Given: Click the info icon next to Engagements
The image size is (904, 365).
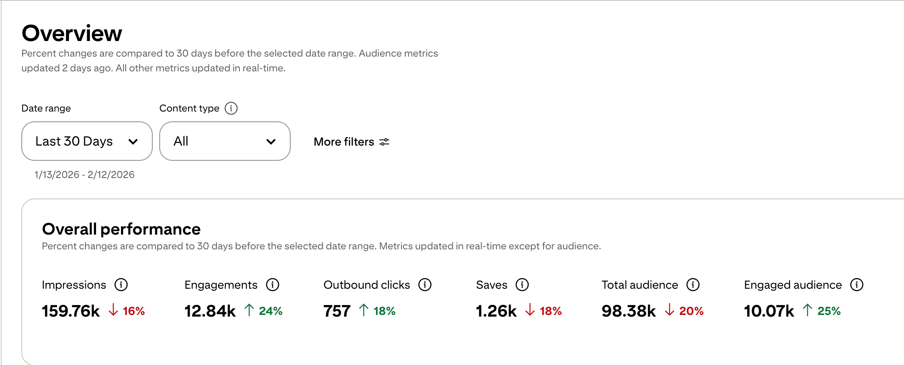Looking at the screenshot, I should tap(273, 285).
